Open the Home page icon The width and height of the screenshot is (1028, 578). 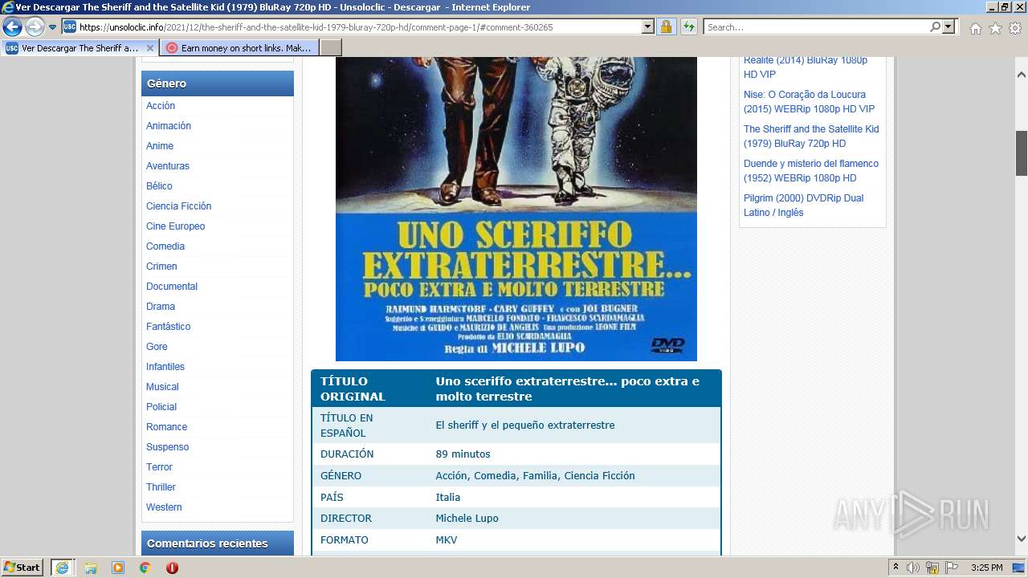pyautogui.click(x=975, y=28)
